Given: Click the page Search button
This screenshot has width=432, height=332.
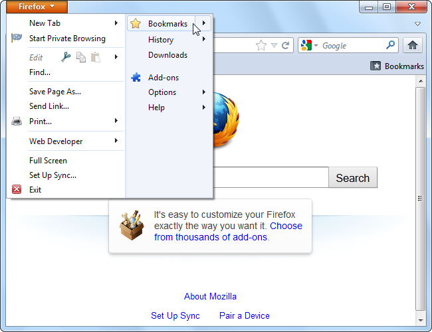Looking at the screenshot, I should pos(353,178).
